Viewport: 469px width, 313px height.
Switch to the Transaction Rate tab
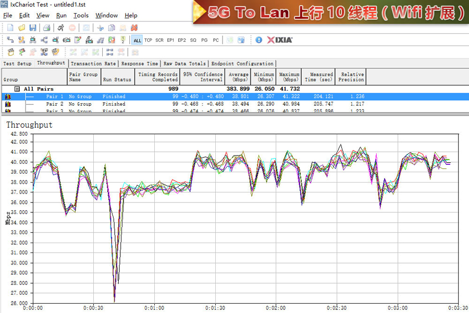(93, 64)
